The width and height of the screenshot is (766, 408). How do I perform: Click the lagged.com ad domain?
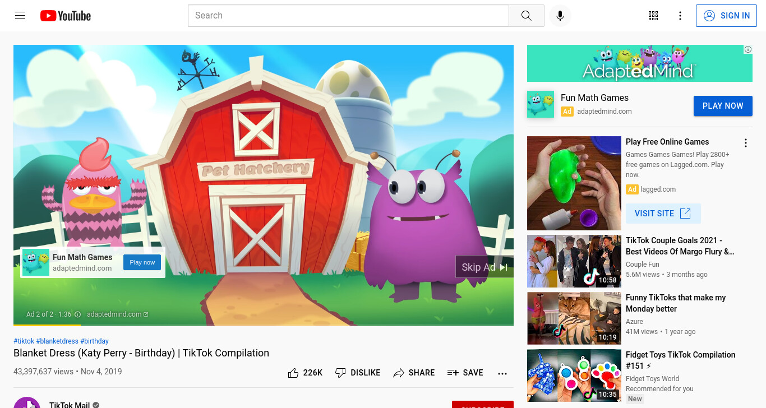point(658,189)
